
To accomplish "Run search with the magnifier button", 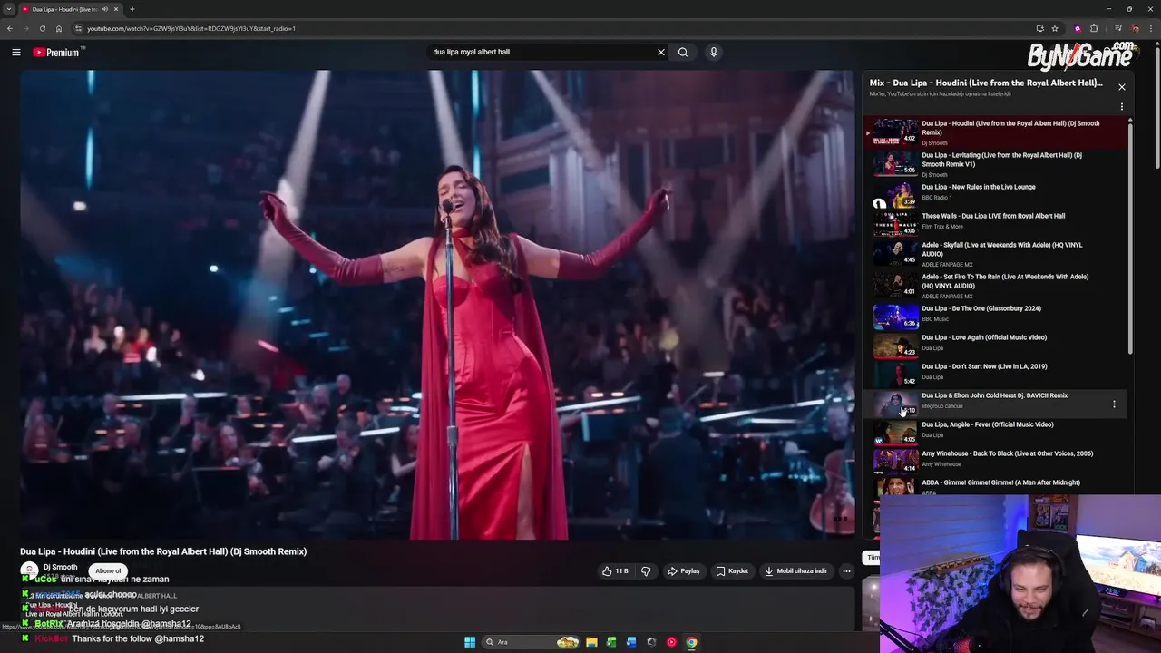I will click(x=683, y=52).
